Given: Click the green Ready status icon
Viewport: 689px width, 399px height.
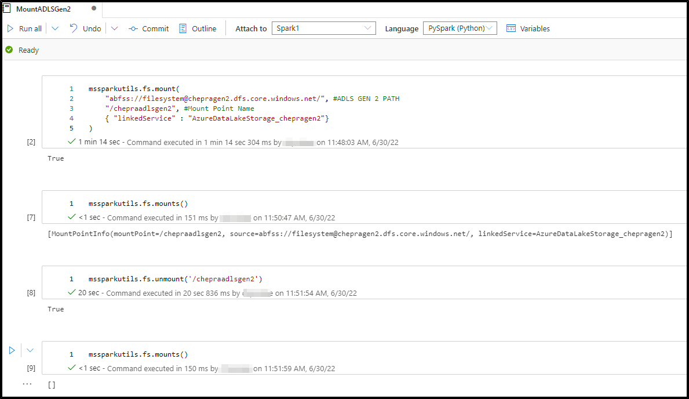Looking at the screenshot, I should point(9,50).
